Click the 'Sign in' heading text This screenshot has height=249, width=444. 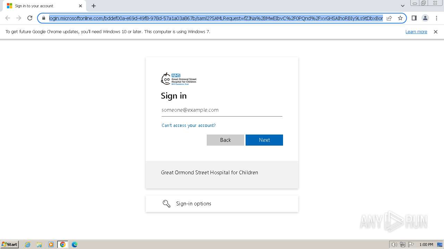(174, 96)
